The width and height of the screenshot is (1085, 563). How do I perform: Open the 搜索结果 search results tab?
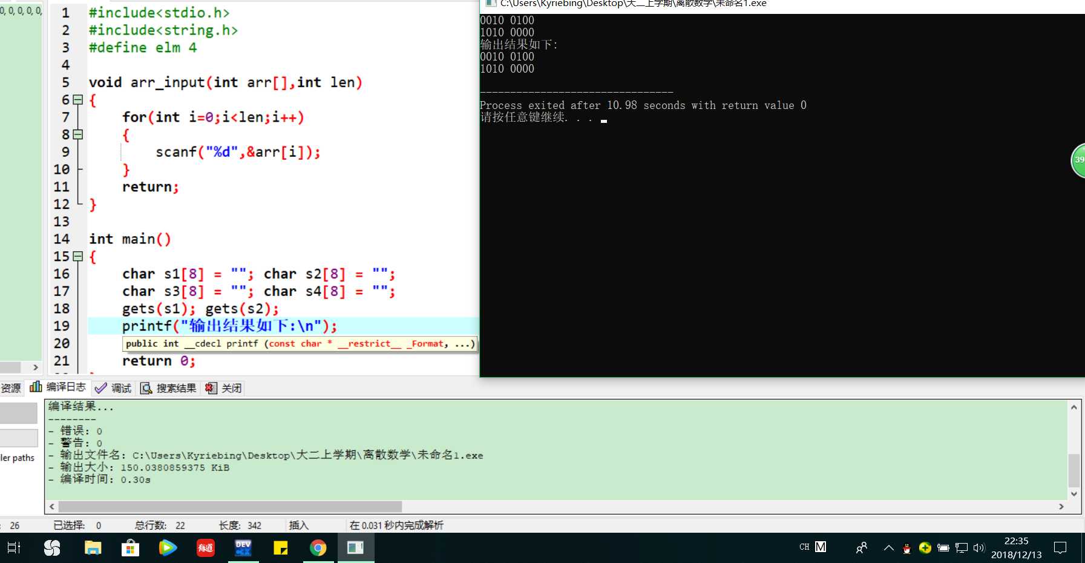[168, 388]
